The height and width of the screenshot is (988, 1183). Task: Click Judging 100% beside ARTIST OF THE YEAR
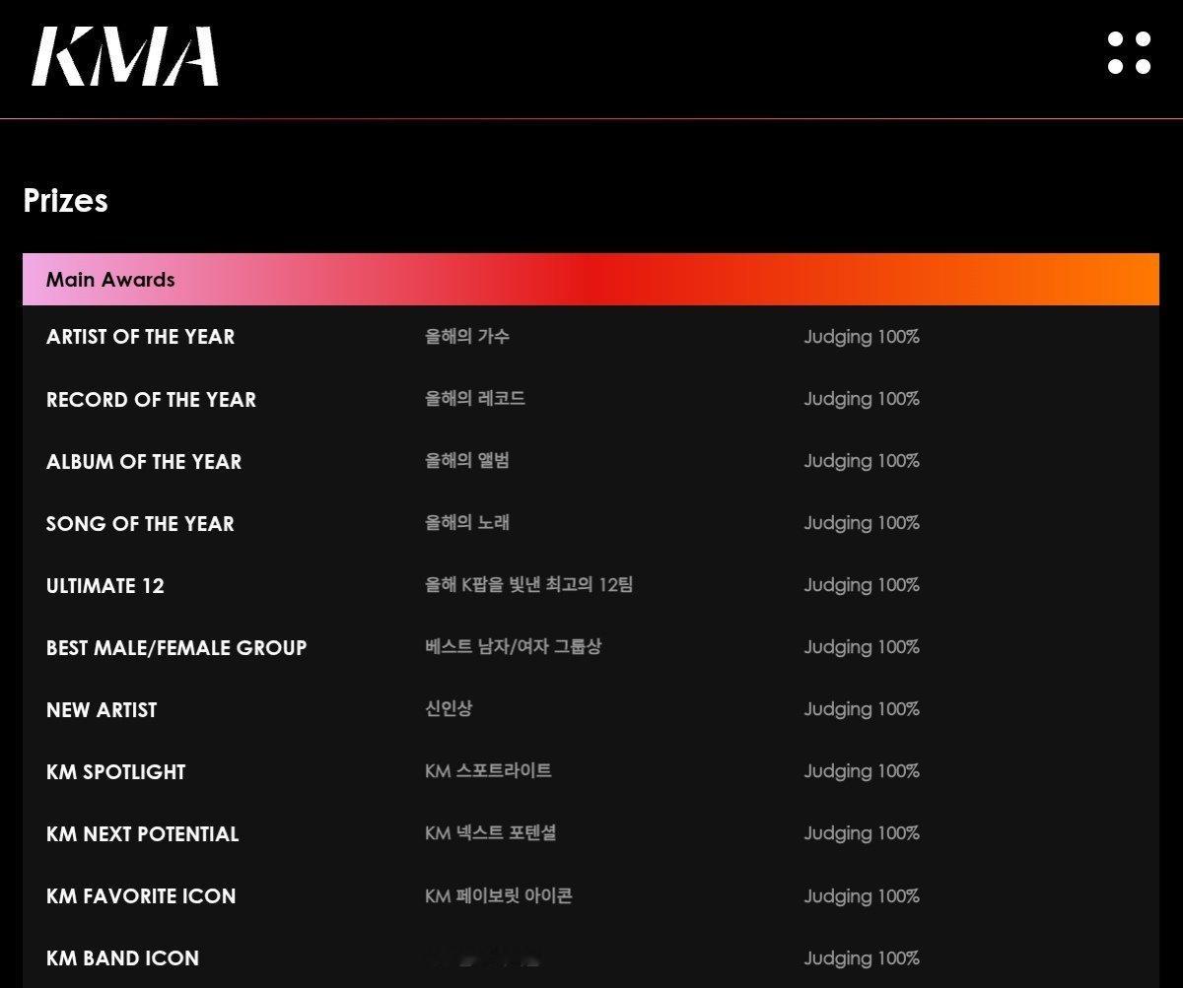[x=862, y=337]
